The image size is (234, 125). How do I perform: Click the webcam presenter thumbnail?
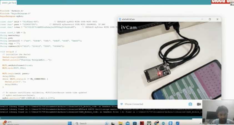click(x=218, y=112)
